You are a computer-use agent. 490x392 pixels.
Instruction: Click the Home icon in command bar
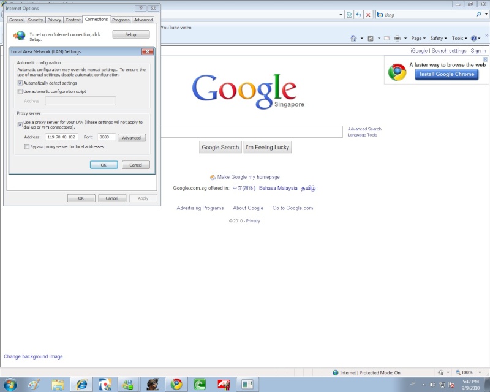353,38
